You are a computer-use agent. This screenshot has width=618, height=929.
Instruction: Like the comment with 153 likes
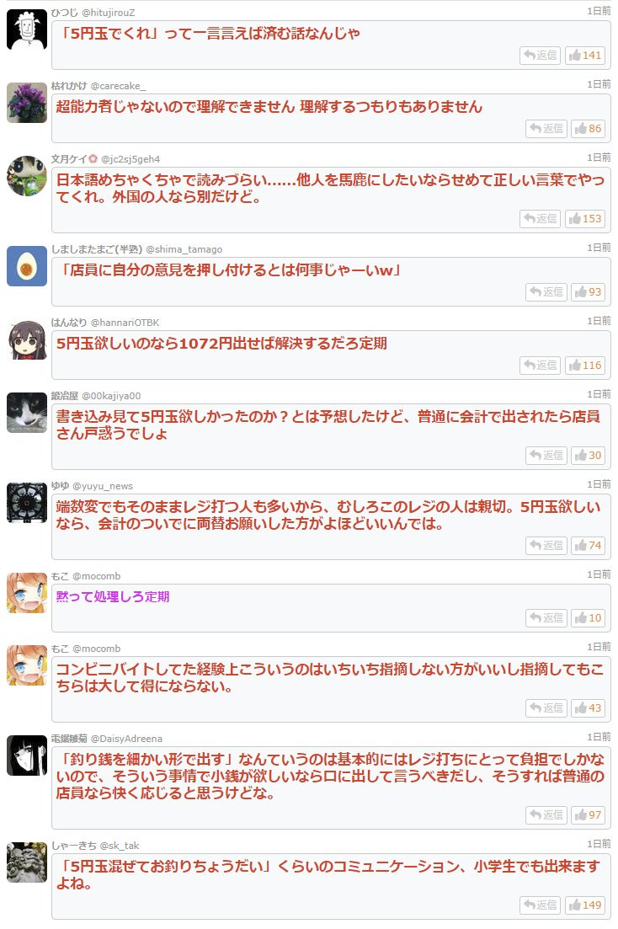585,219
